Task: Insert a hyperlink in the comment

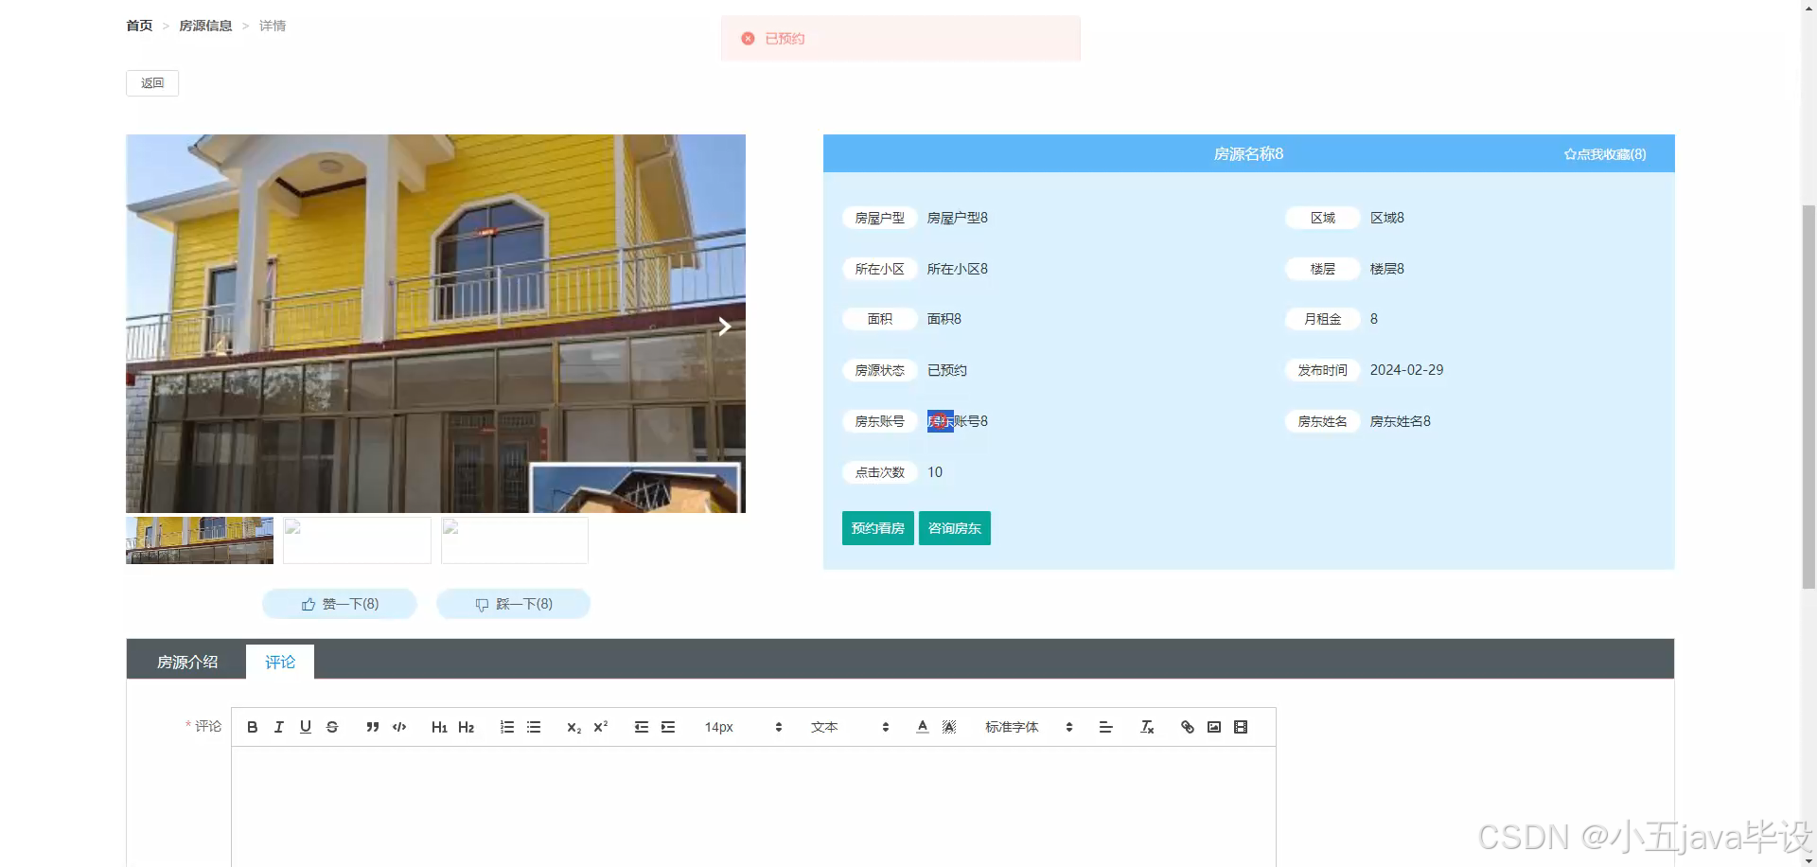Action: tap(1187, 727)
